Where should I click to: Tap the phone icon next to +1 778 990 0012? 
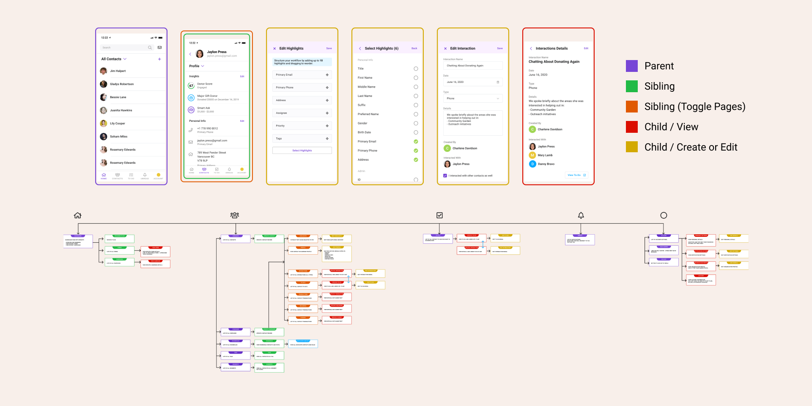point(191,130)
